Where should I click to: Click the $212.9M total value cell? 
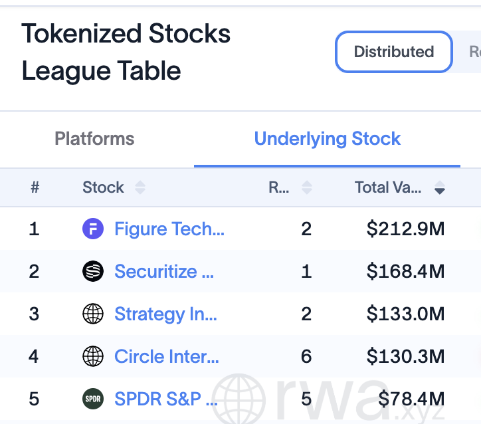tap(405, 229)
